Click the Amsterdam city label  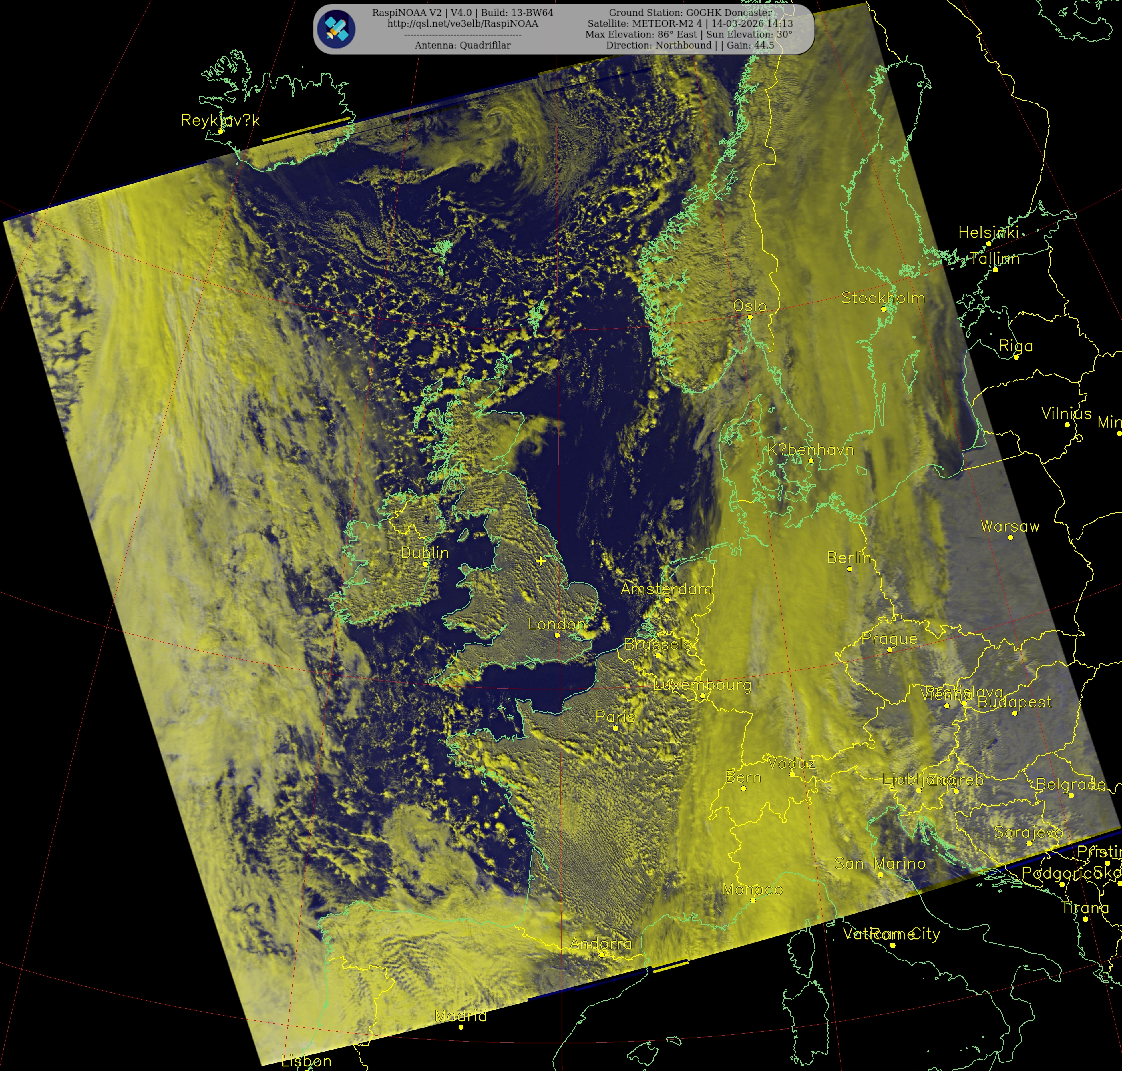666,589
